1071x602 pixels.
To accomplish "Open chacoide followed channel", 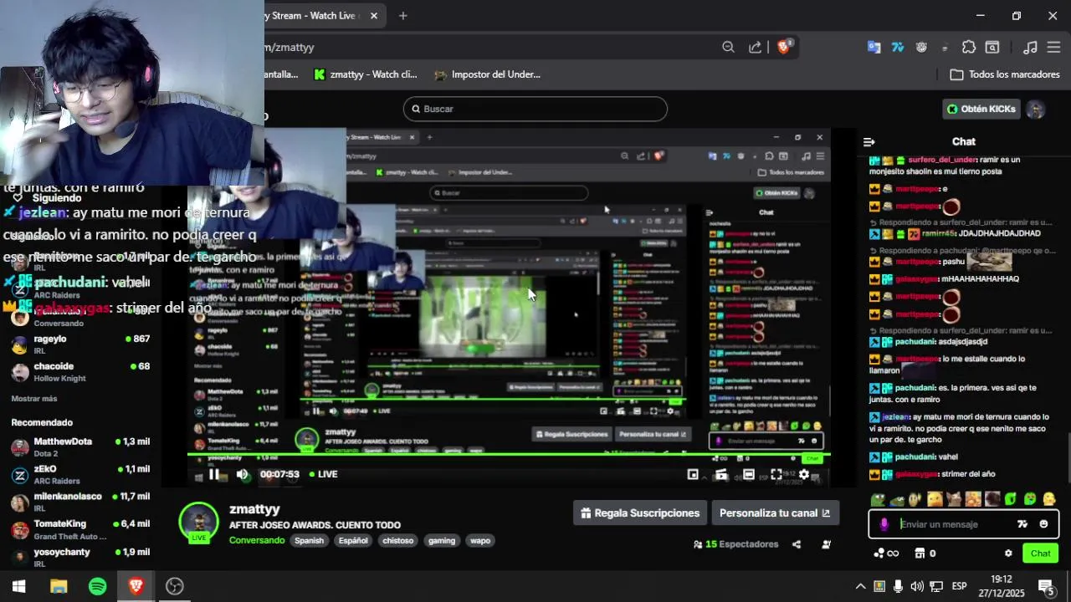I will coord(81,372).
